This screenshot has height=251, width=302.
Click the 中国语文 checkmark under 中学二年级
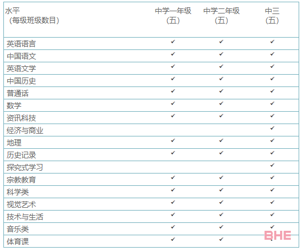[x=221, y=54]
